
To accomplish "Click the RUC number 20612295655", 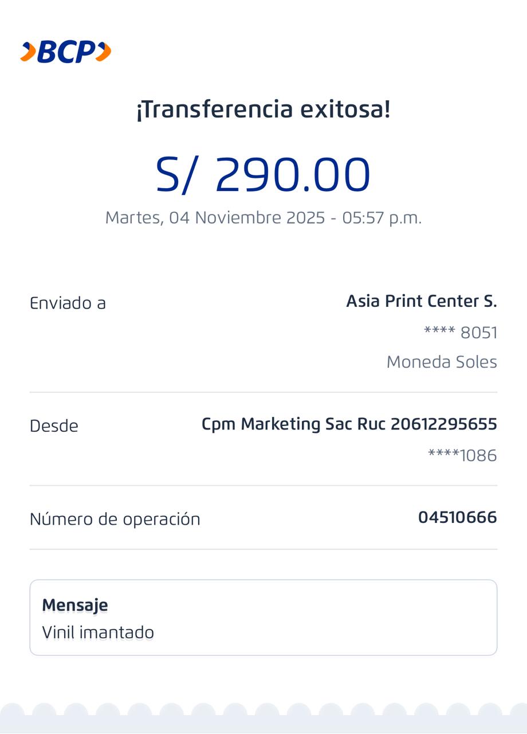I will coord(443,424).
